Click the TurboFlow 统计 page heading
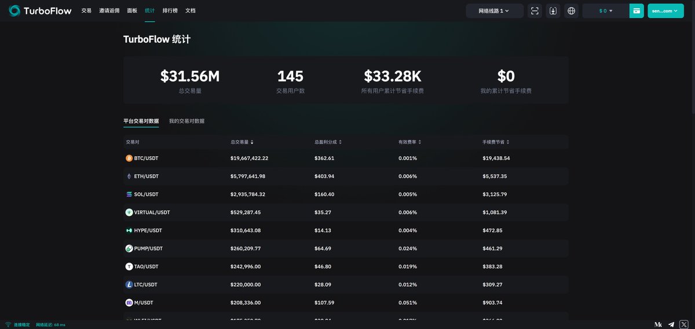The width and height of the screenshot is (695, 329). [157, 39]
